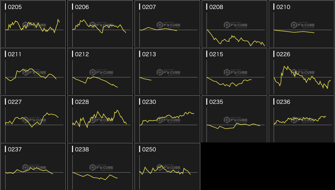The image size is (335, 190).
Task: Click the P's CUBE logo in panel 0227
Action: click(x=35, y=120)
